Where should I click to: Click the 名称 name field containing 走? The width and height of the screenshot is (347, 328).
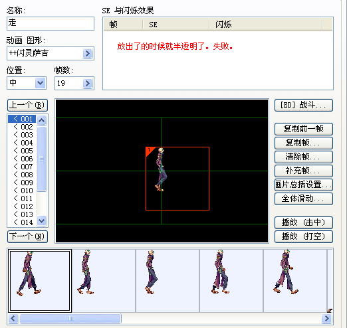[51, 23]
